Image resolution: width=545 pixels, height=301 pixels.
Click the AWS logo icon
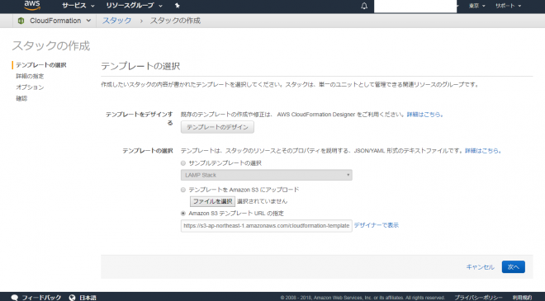tap(32, 5)
